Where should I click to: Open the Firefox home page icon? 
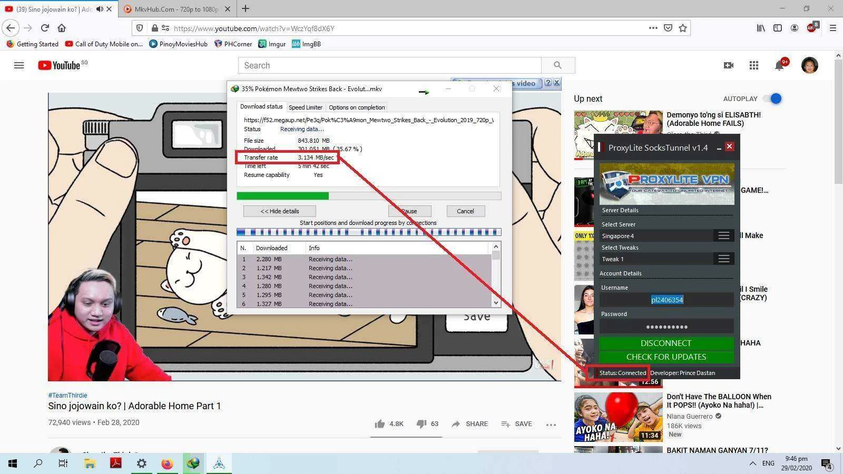62,28
